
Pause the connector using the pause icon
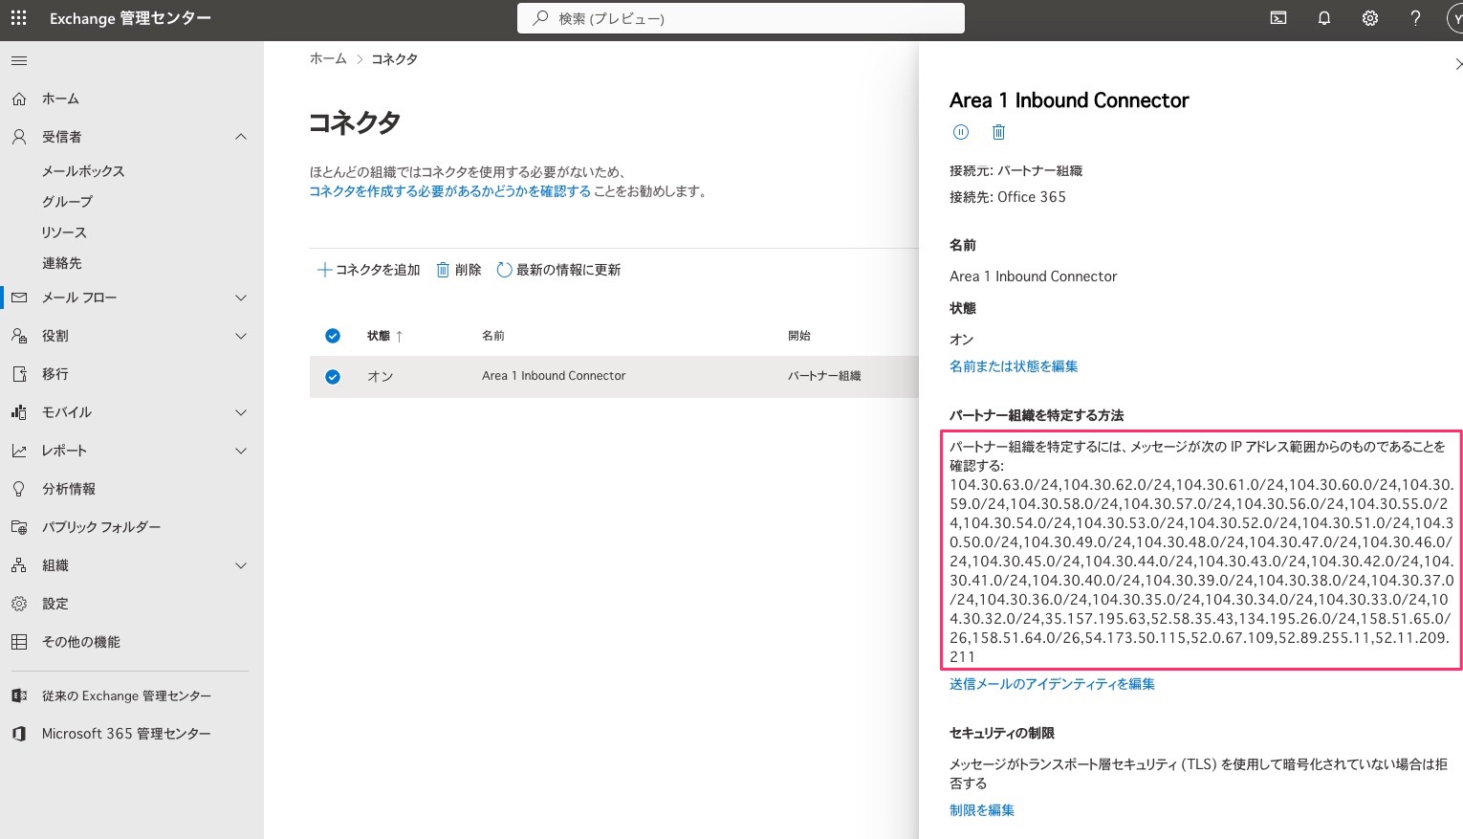click(961, 132)
